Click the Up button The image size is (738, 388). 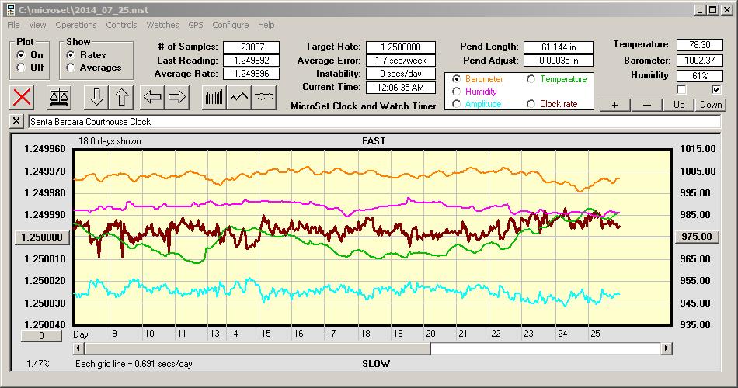coord(679,105)
